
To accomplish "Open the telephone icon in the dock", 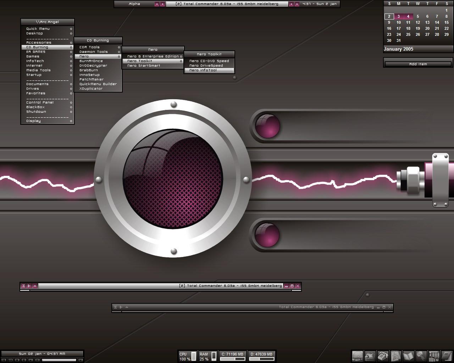I will pos(383,356).
